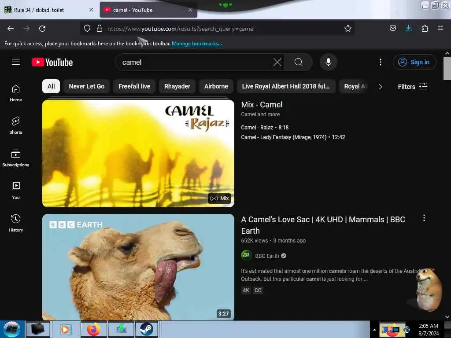The height and width of the screenshot is (338, 451).
Task: Click the 4K badge on BBC video
Action: 246,290
